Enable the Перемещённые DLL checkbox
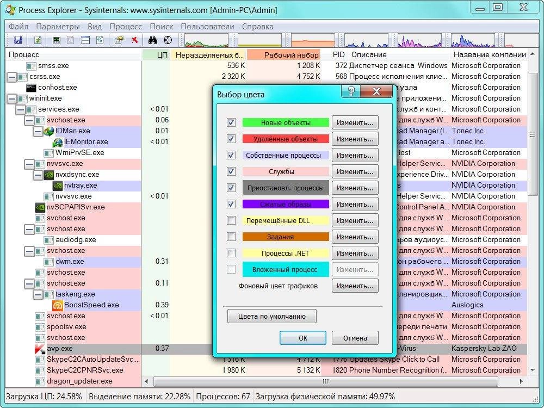544x408 pixels. pyautogui.click(x=231, y=220)
